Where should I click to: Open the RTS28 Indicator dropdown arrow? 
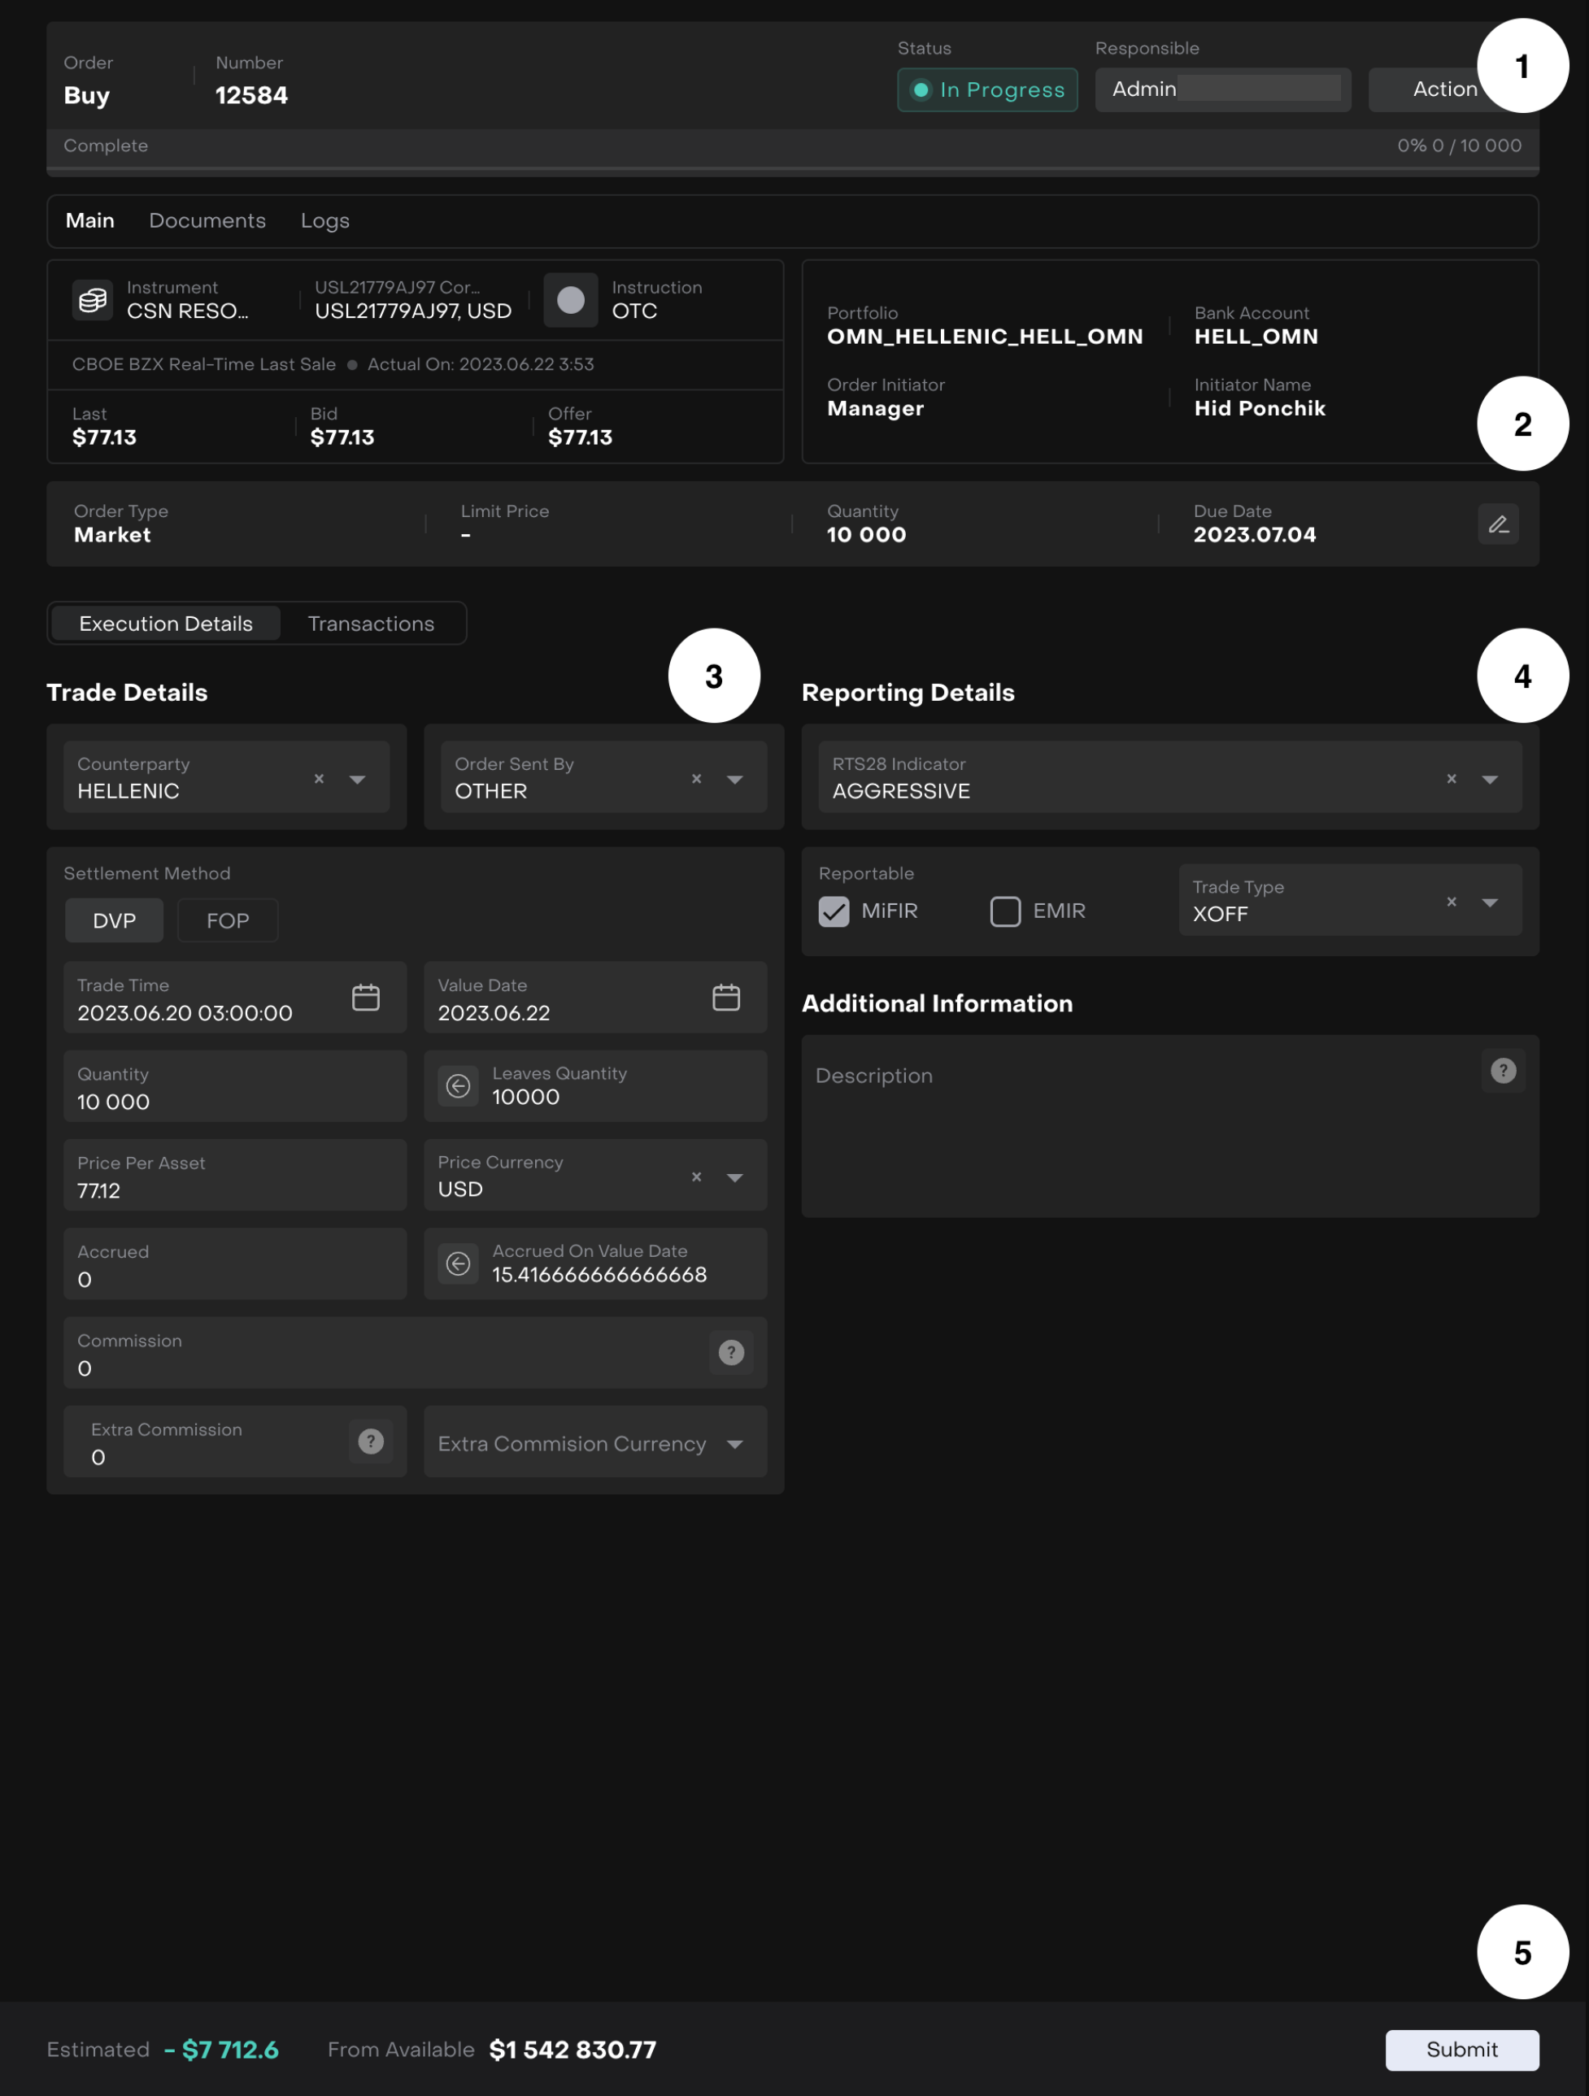point(1490,779)
